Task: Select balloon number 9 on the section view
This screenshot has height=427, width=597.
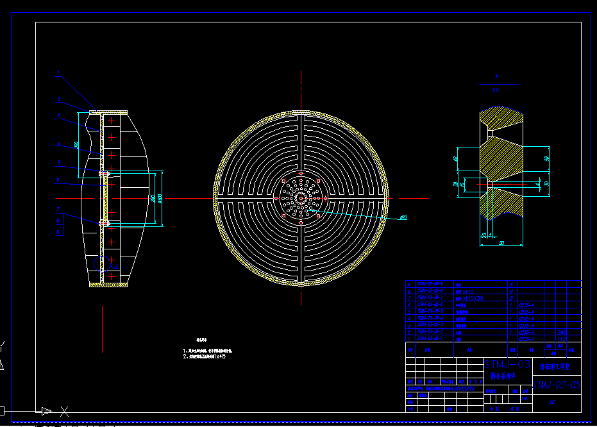Action: coord(58,231)
